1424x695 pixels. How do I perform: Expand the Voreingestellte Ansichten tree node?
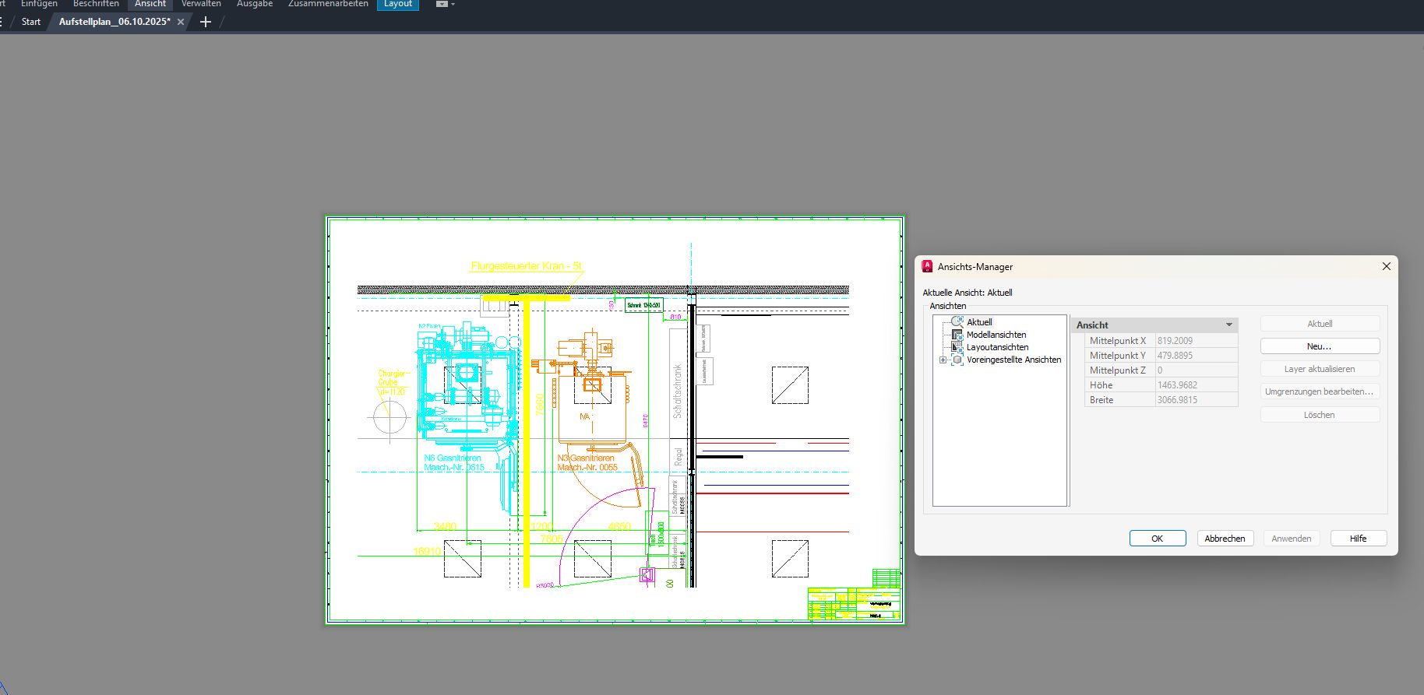point(943,360)
